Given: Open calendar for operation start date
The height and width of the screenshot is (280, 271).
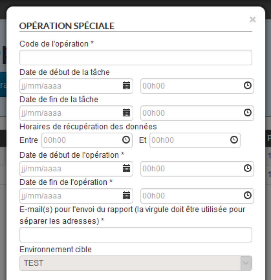Looking at the screenshot, I should (126, 168).
